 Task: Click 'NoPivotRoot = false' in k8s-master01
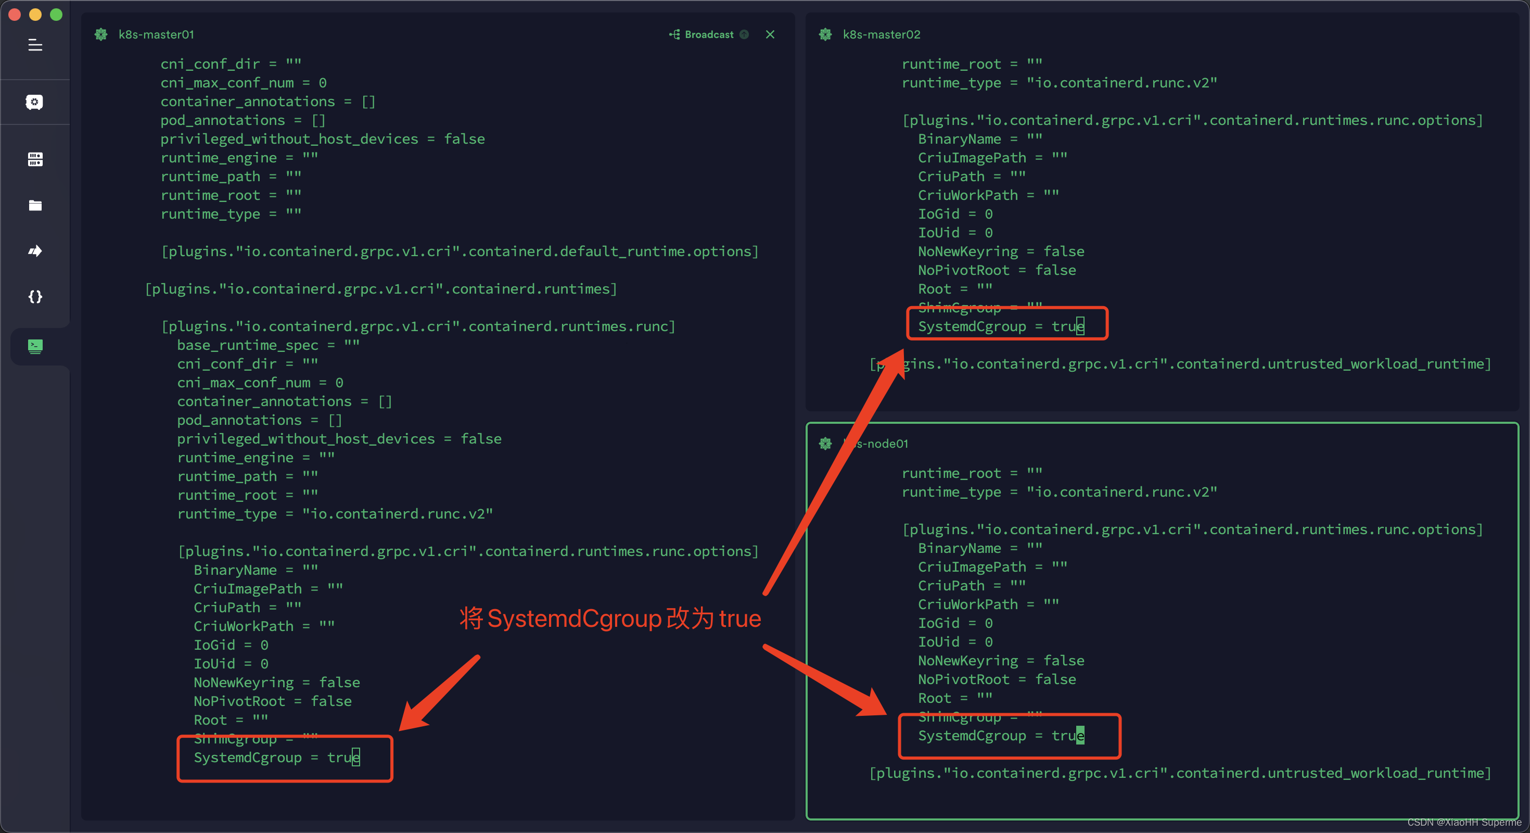pyautogui.click(x=273, y=701)
